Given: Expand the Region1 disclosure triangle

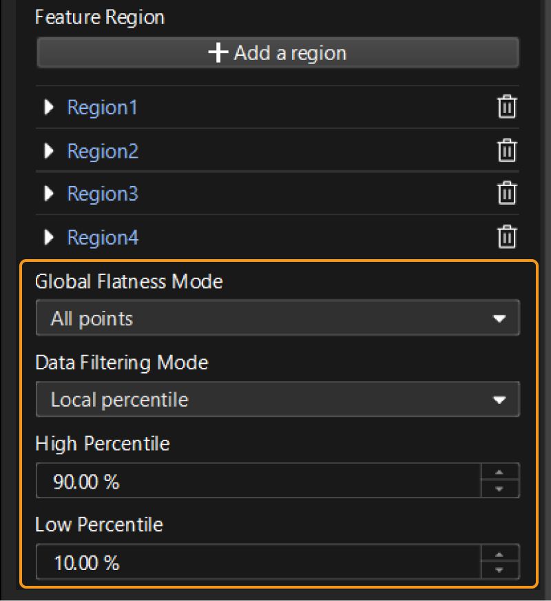Looking at the screenshot, I should point(48,108).
